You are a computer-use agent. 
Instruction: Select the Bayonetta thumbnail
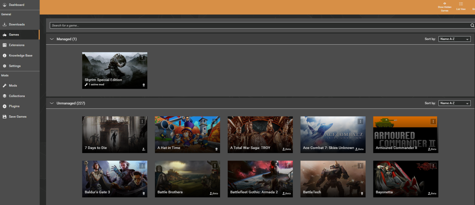point(406,179)
